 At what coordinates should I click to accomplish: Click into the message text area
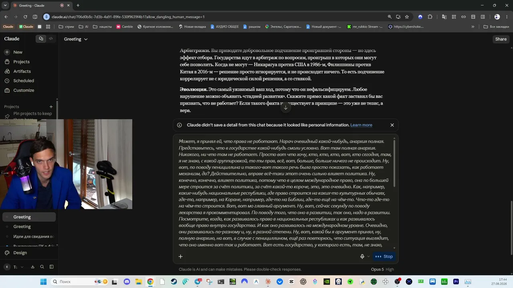tap(285, 193)
